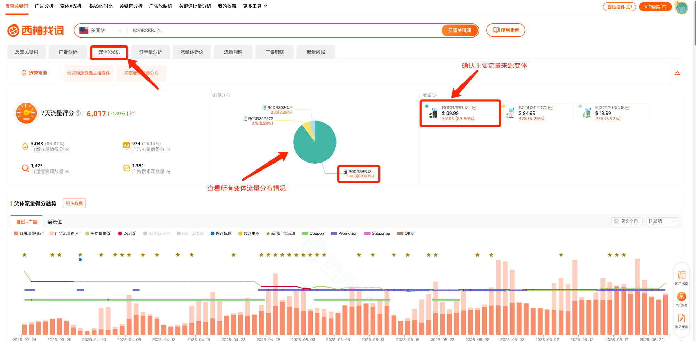The height and width of the screenshot is (341, 696).
Task: Open the floating 使用指南 sidebar icon
Action: (681, 278)
